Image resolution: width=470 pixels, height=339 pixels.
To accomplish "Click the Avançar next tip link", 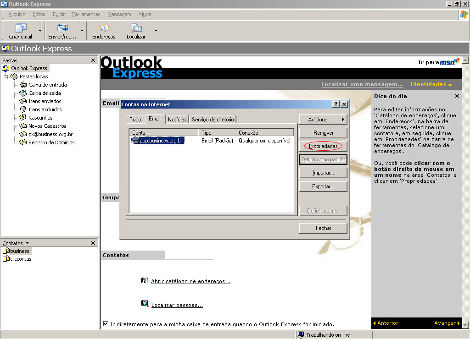I will point(446,323).
